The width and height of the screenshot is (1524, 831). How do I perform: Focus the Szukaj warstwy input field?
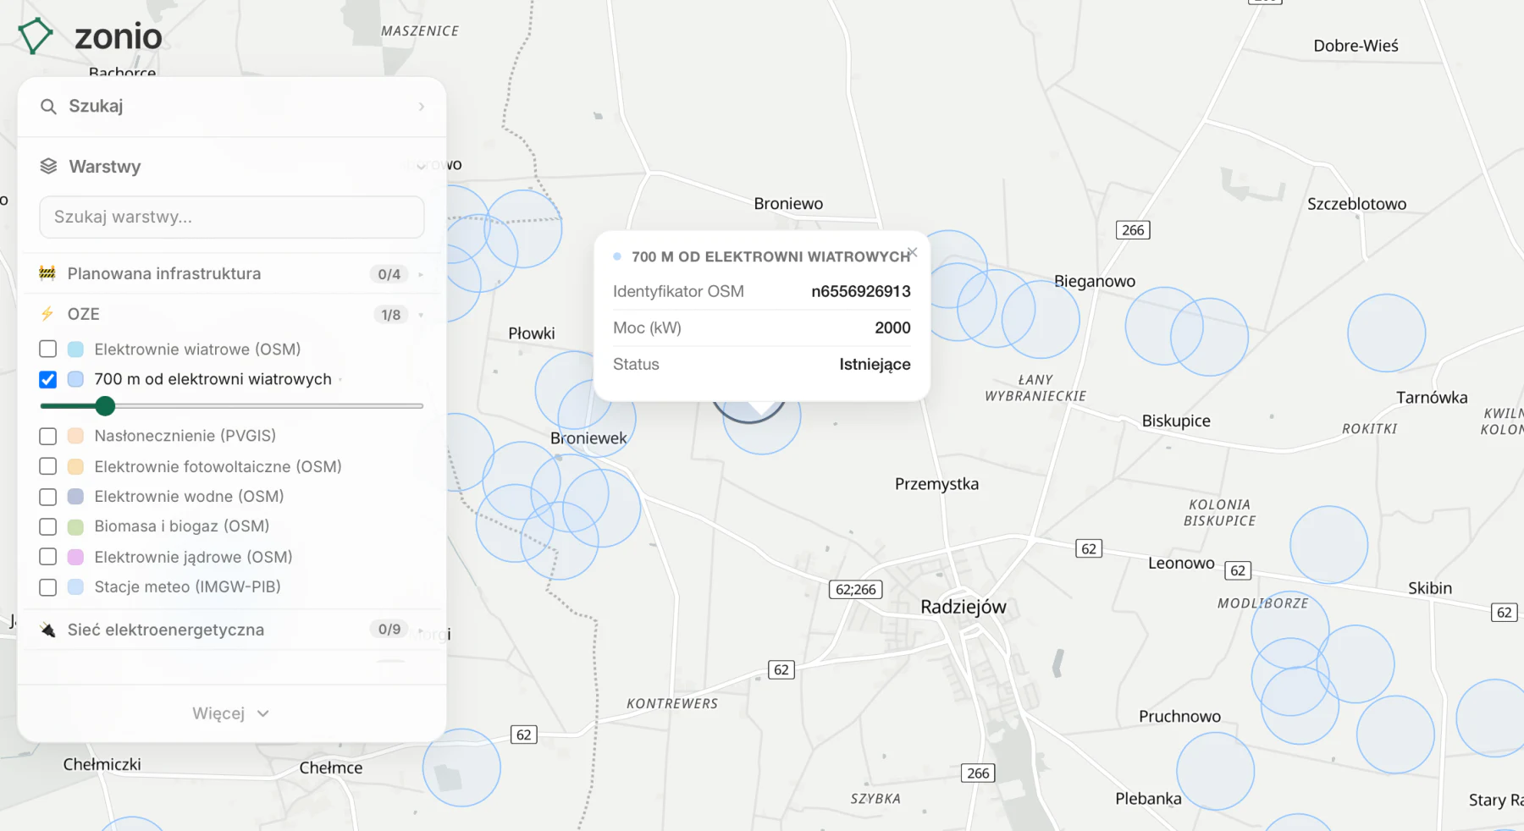pyautogui.click(x=232, y=217)
